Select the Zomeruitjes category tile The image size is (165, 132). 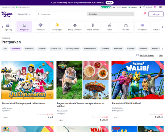coord(57,27)
